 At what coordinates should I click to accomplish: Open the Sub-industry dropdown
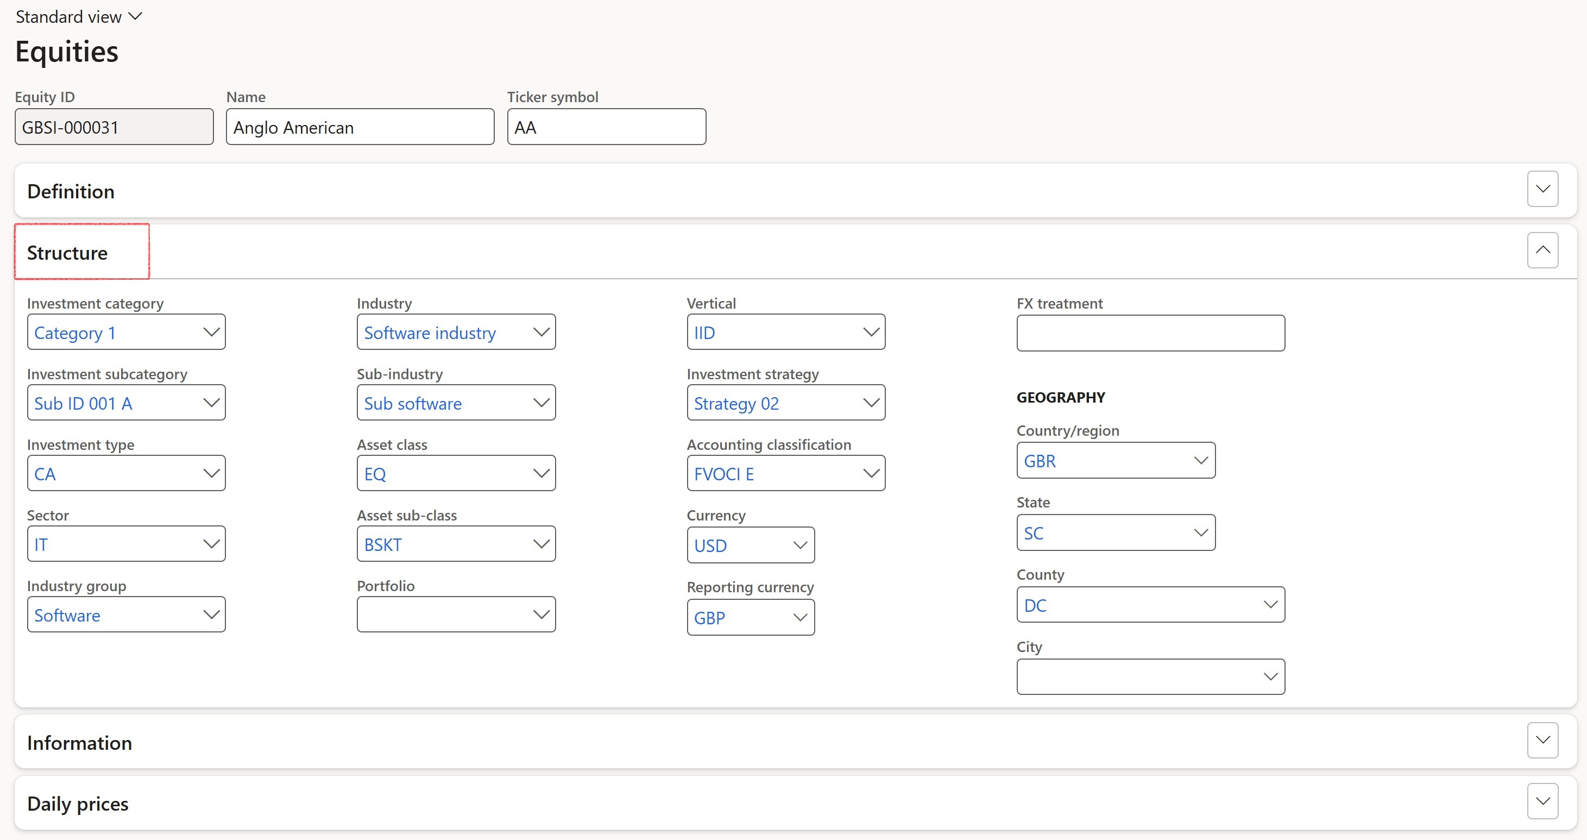pyautogui.click(x=541, y=403)
